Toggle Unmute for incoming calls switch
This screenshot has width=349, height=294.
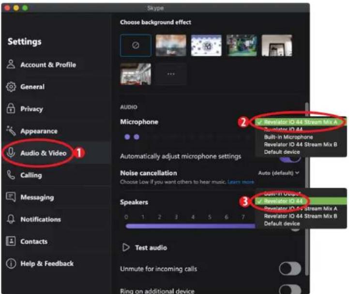point(290,269)
